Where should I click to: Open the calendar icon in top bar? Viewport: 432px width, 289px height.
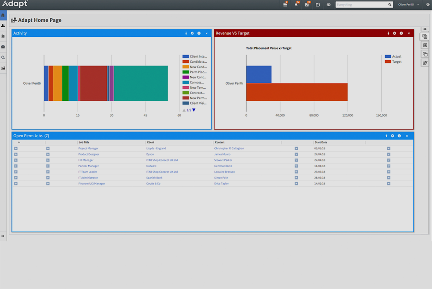[318, 5]
